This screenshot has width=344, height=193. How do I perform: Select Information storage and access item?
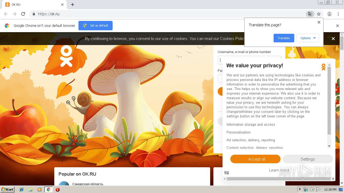(x=251, y=125)
